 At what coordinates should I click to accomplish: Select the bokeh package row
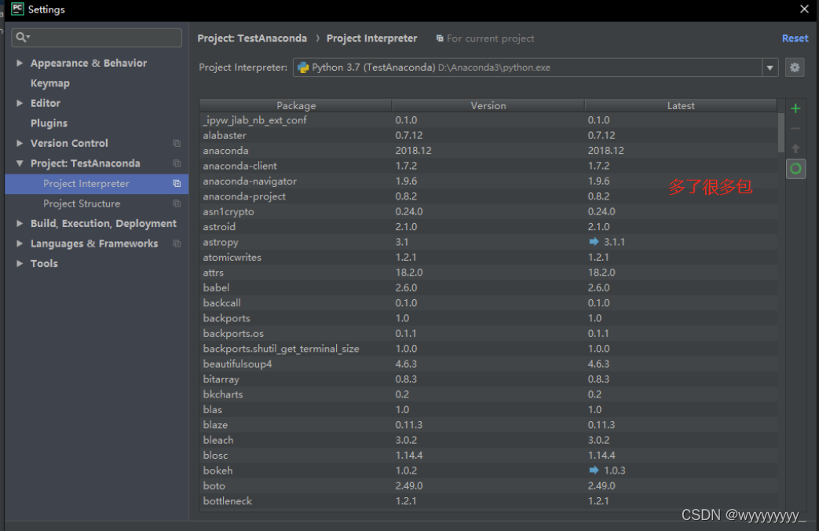[488, 471]
